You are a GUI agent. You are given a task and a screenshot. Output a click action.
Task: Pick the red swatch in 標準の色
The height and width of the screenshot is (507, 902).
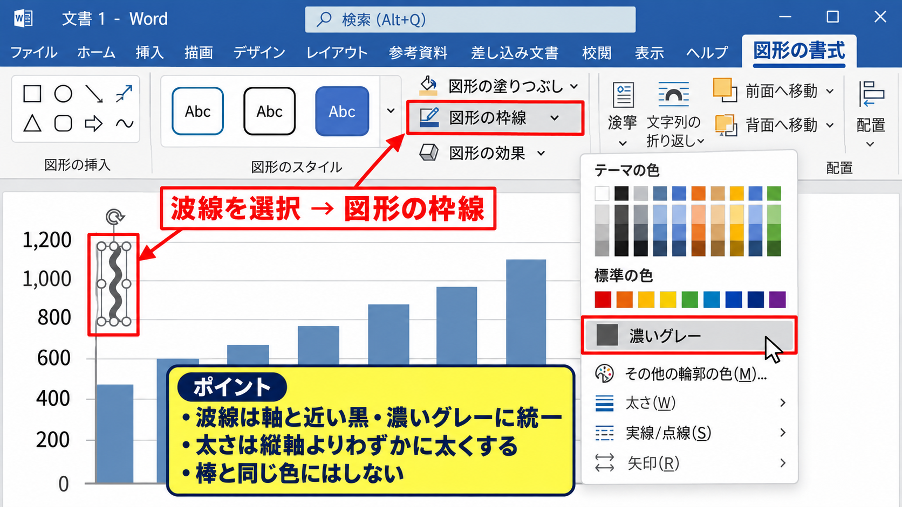pyautogui.click(x=603, y=299)
